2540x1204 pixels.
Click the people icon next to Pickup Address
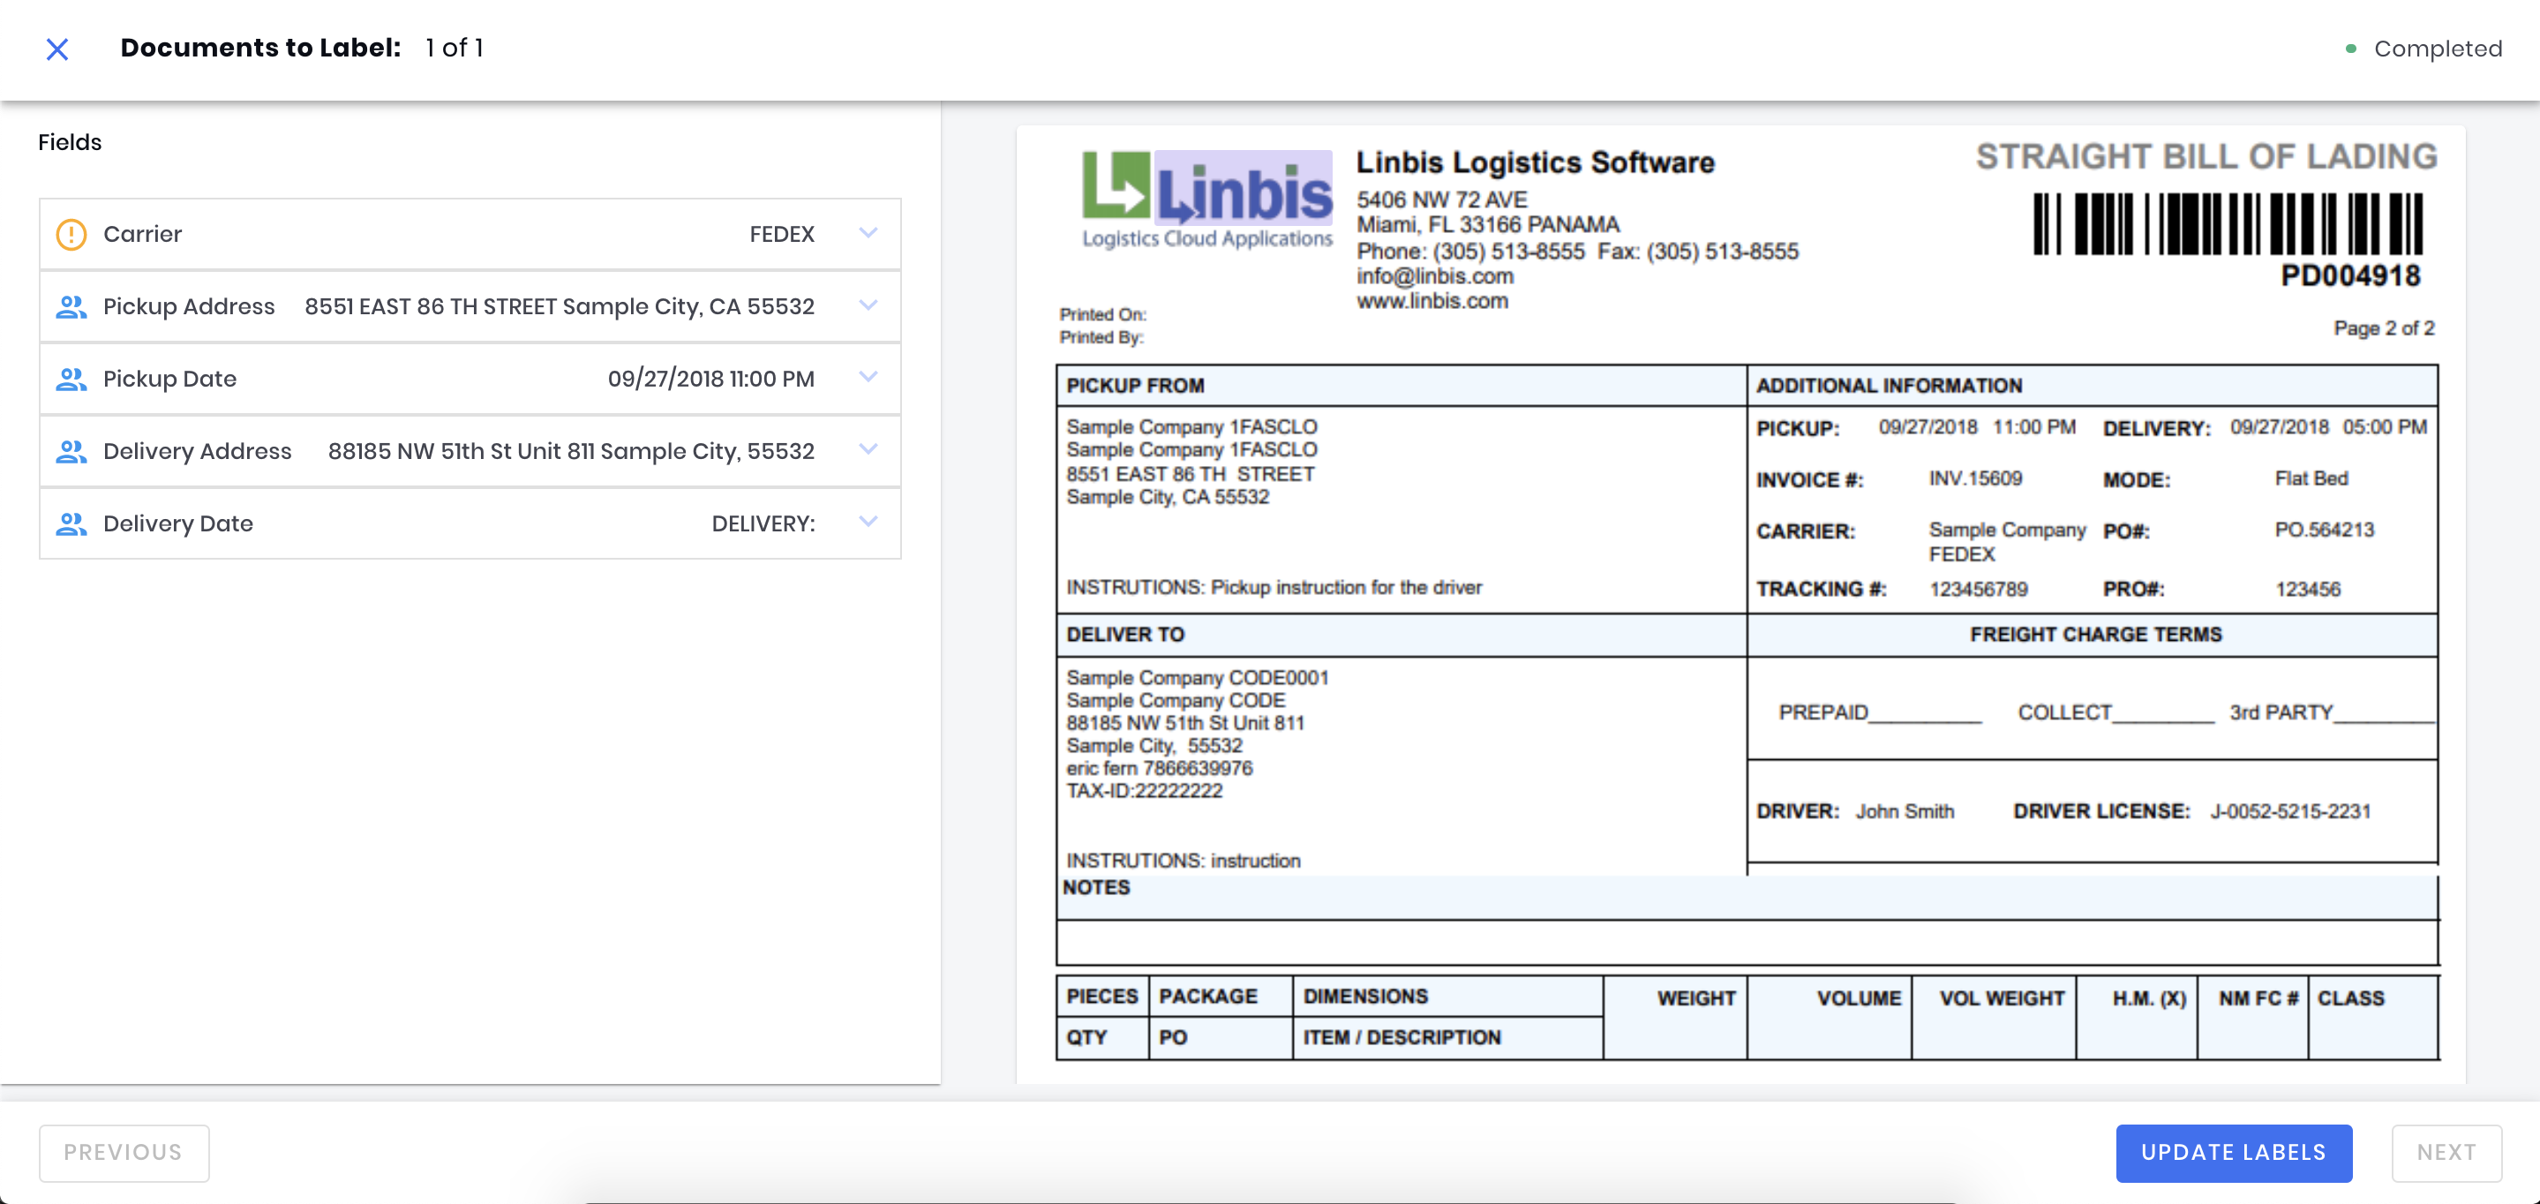pos(71,306)
